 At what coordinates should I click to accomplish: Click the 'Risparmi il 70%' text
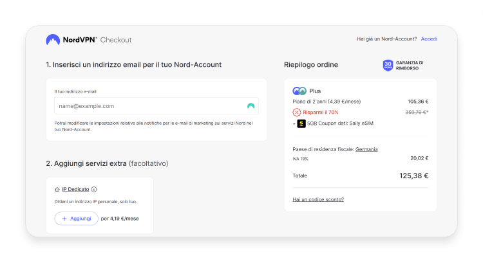pos(320,113)
